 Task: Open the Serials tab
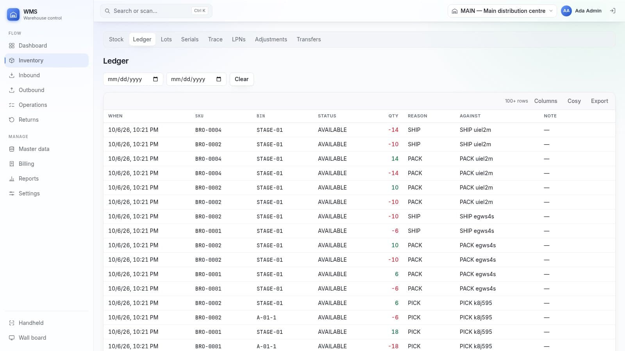pyautogui.click(x=190, y=39)
